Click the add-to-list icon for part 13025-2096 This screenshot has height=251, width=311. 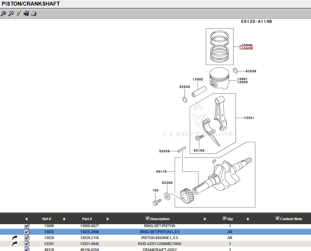pyautogui.click(x=27, y=232)
